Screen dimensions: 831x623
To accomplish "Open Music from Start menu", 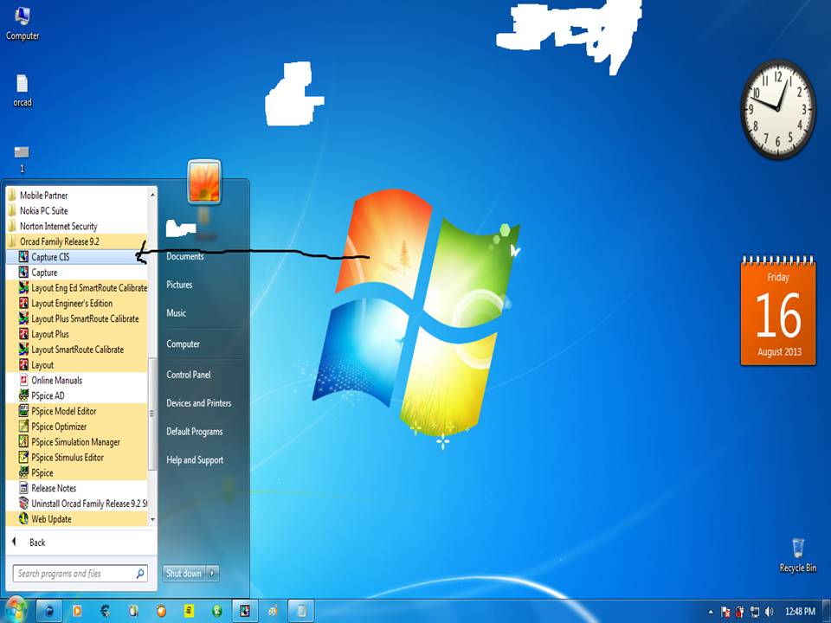I will 176,313.
